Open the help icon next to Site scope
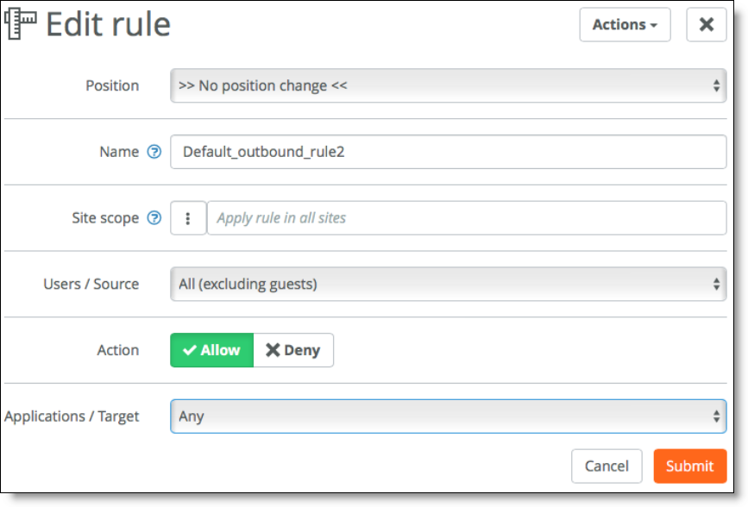 point(154,218)
